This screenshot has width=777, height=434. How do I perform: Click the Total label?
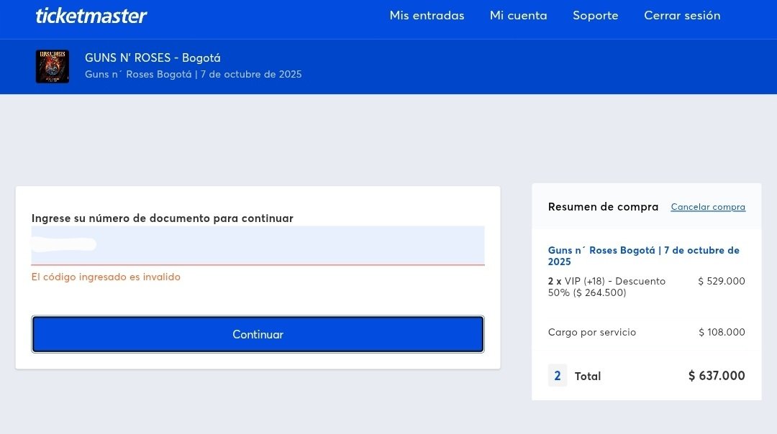point(588,376)
